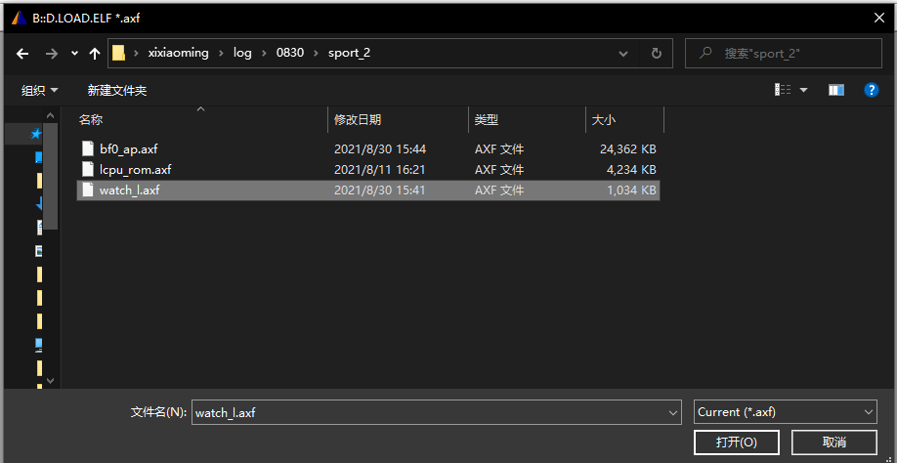This screenshot has width=897, height=463.
Task: Open the 组织 menu
Action: click(x=39, y=90)
